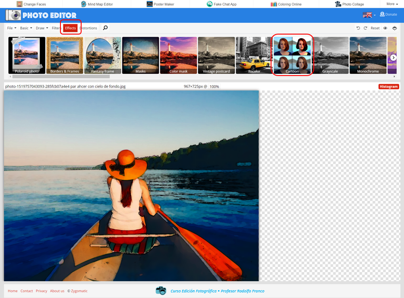Image resolution: width=404 pixels, height=298 pixels.
Task: Toggle the eye preview icon
Action: [385, 28]
